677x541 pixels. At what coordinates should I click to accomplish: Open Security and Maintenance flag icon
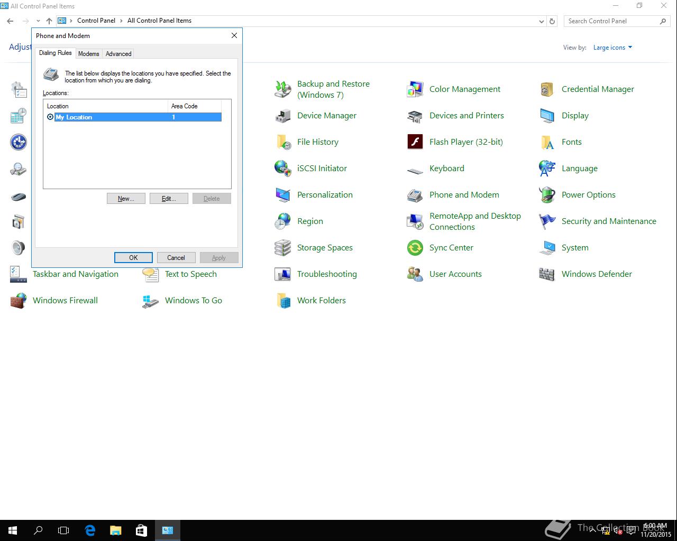[x=547, y=221]
